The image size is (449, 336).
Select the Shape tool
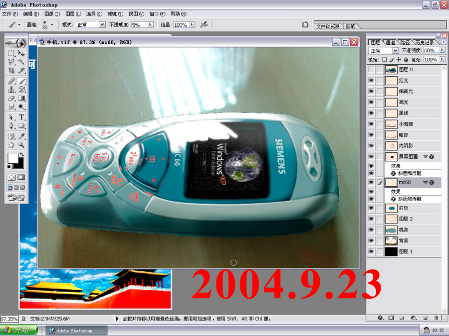(21, 126)
